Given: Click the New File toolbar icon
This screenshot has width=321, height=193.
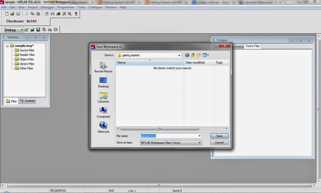Looking at the screenshot, I should [x=7, y=14].
